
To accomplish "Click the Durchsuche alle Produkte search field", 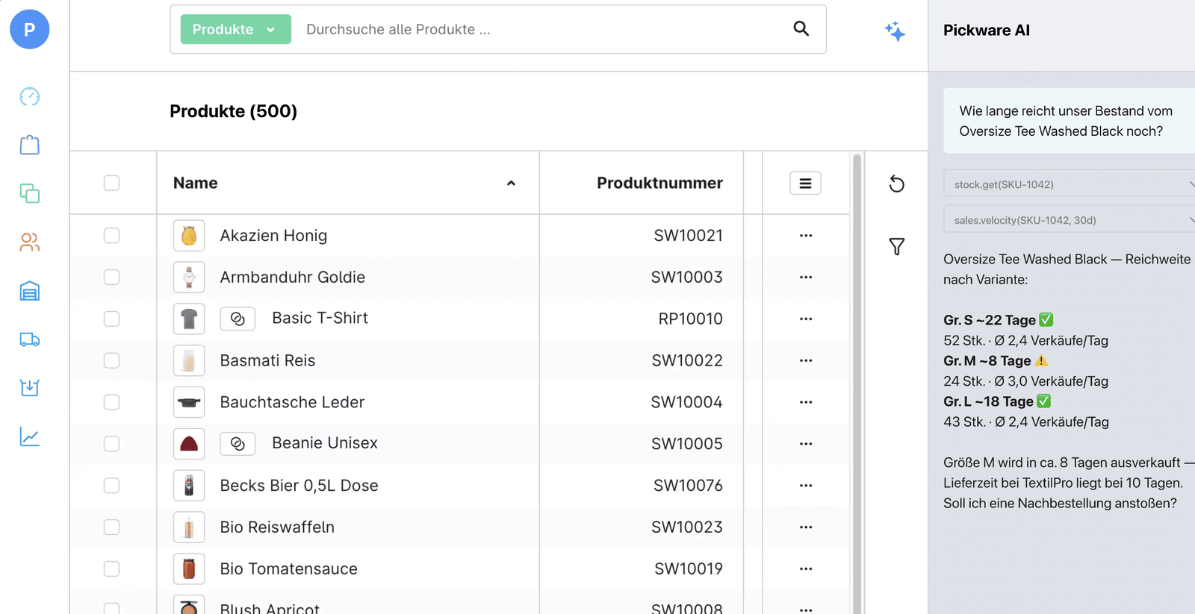I will 538,29.
